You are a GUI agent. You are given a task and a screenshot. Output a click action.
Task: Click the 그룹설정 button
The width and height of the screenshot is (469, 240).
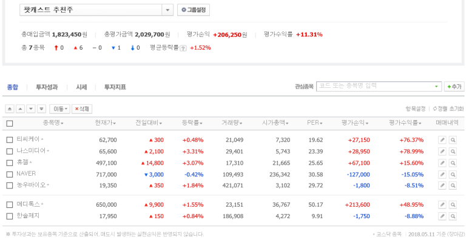pos(194,10)
